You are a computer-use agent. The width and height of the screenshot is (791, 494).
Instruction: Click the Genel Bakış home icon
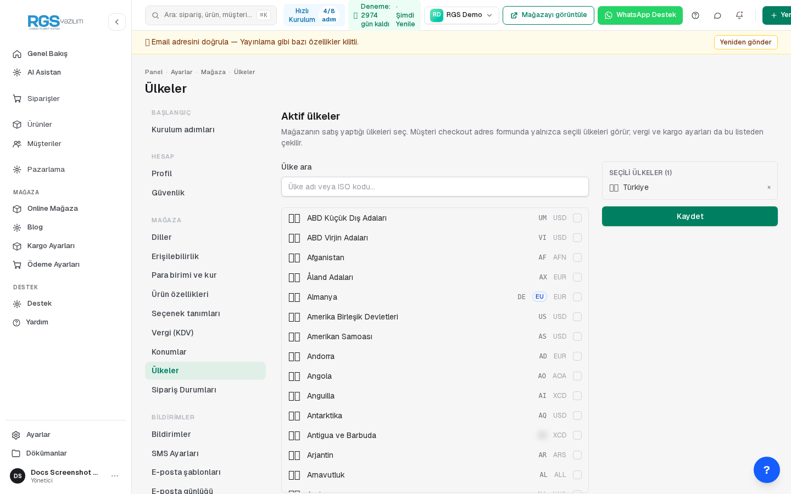[x=17, y=54]
